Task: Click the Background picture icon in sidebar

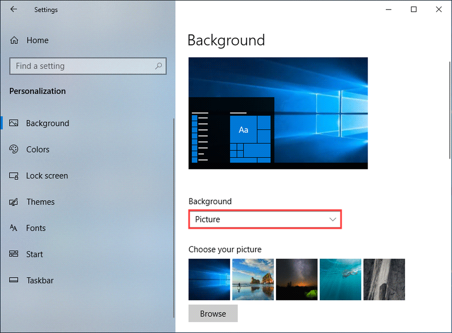Action: click(x=14, y=123)
